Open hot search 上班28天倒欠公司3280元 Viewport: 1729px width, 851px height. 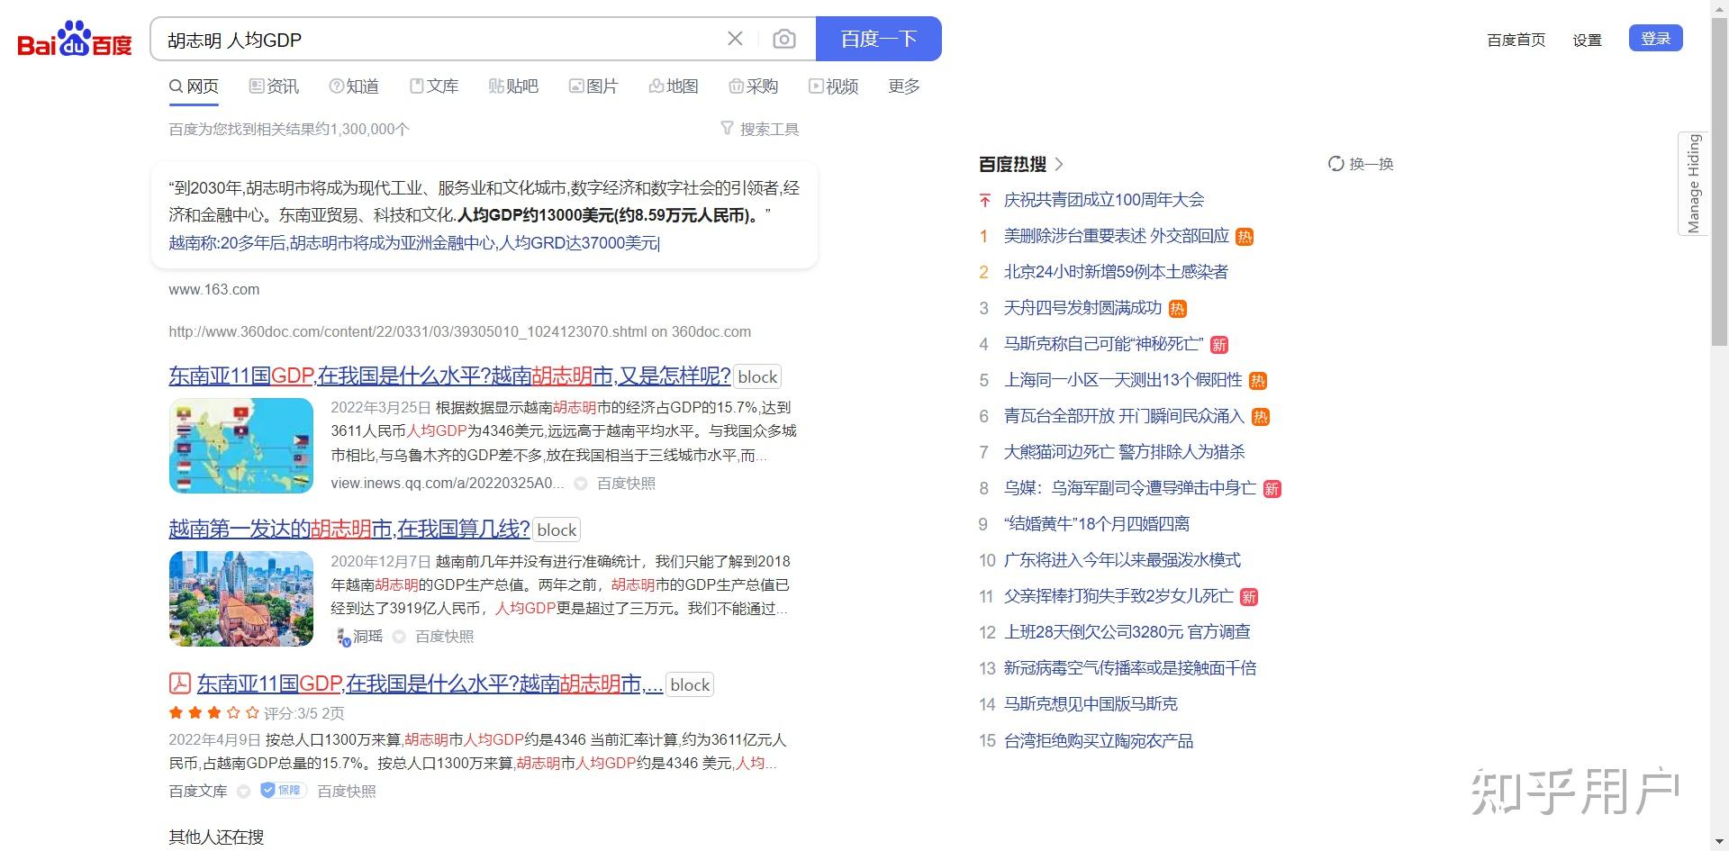(x=1127, y=632)
